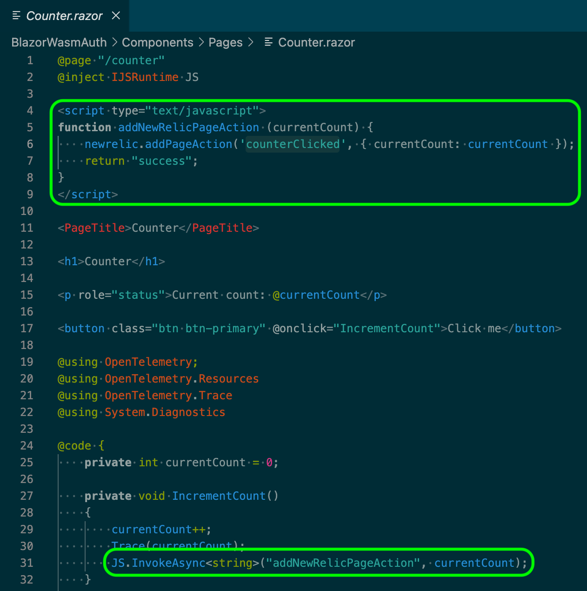Select the Counter.razor tab title

click(64, 16)
